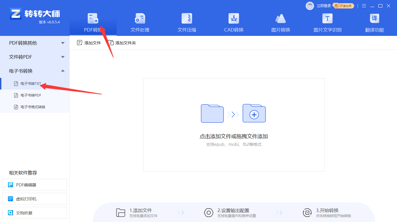Open the 文件转PDF category
Screen dimensions: 397x222
(x=35, y=57)
